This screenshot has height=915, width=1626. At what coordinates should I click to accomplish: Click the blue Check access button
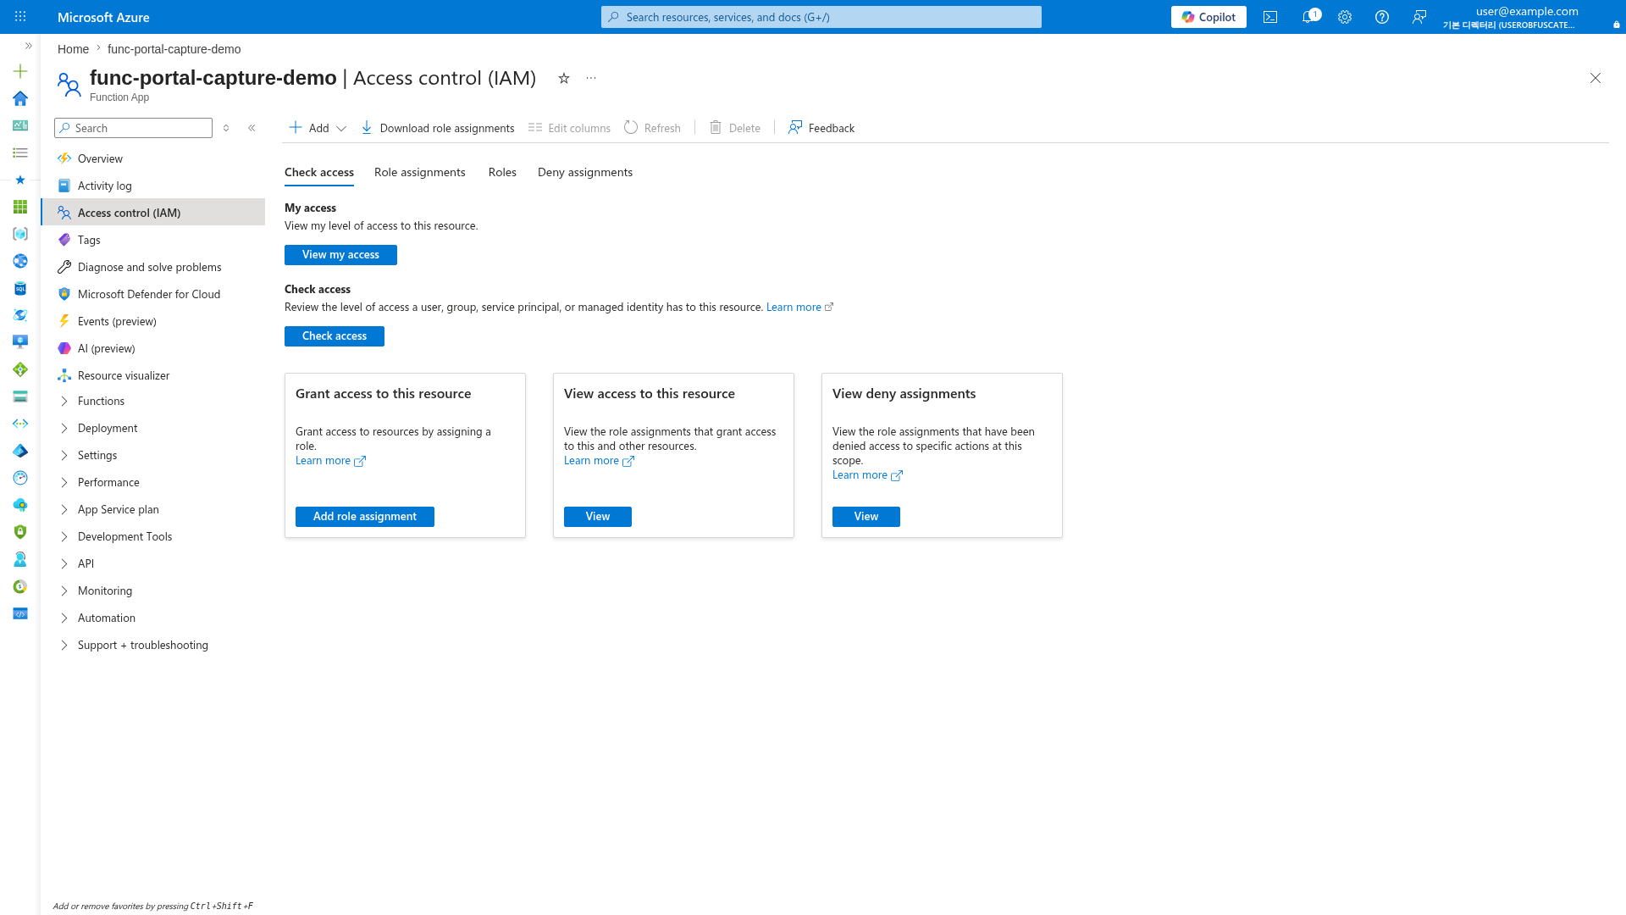coord(335,336)
